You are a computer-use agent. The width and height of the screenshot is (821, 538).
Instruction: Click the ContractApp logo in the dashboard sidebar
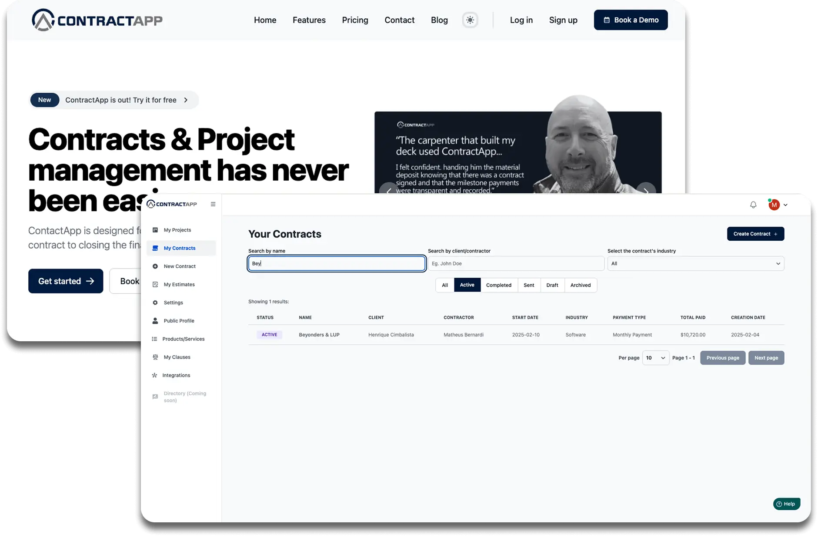172,204
